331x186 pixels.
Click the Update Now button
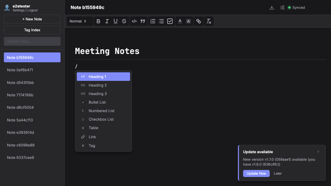click(256, 173)
